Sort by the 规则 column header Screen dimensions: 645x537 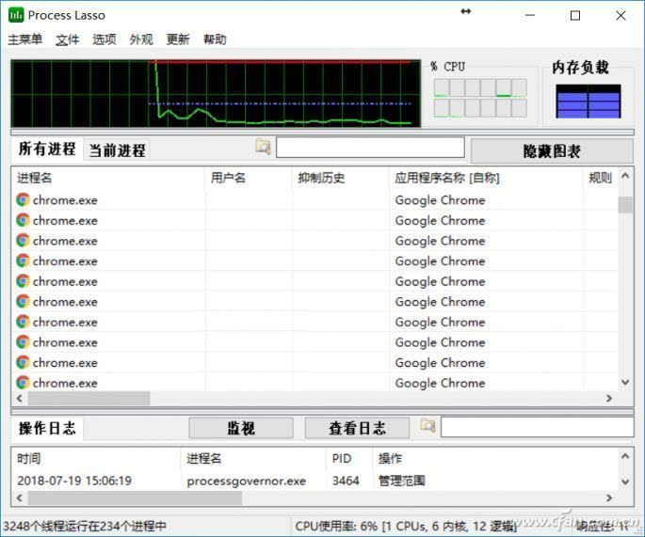(x=600, y=178)
